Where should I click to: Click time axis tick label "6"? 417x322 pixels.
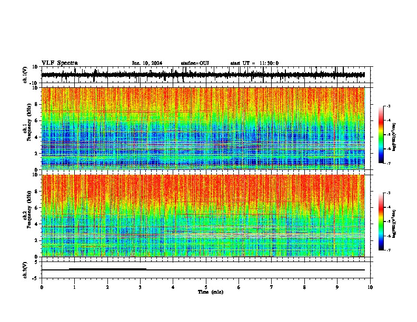click(239, 287)
